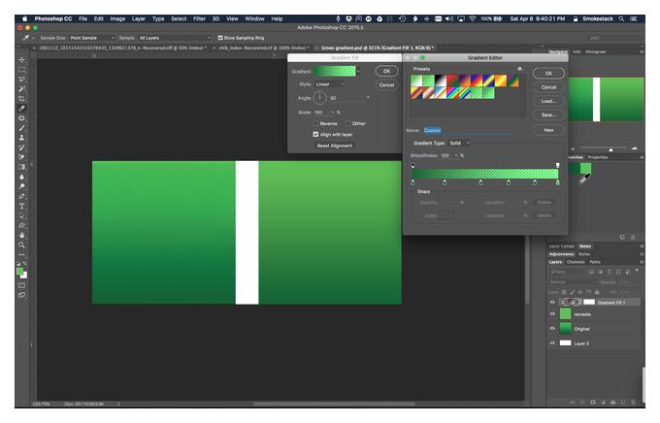This screenshot has height=423, width=660.
Task: Switch to the Channels tab
Action: tap(576, 262)
